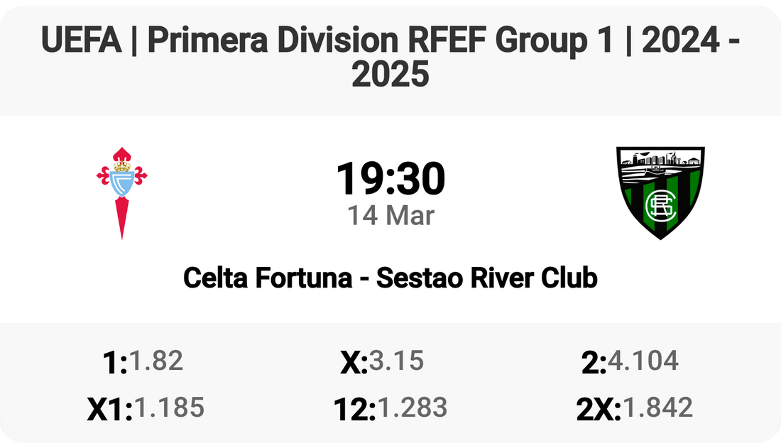This screenshot has width=781, height=448.
Task: Pick the home win odds value 1.82
Action: point(156,361)
